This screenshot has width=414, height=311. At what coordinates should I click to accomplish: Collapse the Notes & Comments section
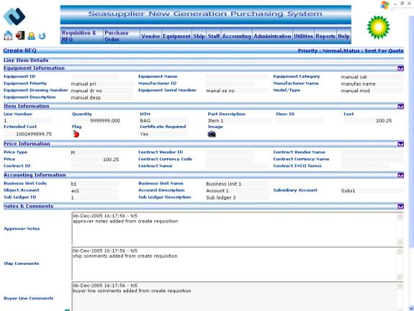pyautogui.click(x=400, y=206)
